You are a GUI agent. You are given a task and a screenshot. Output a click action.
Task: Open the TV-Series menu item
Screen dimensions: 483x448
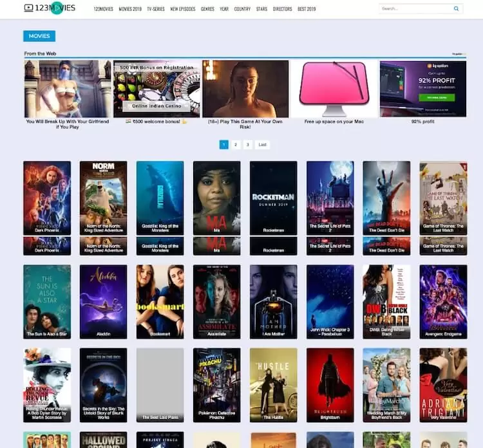[x=155, y=9]
